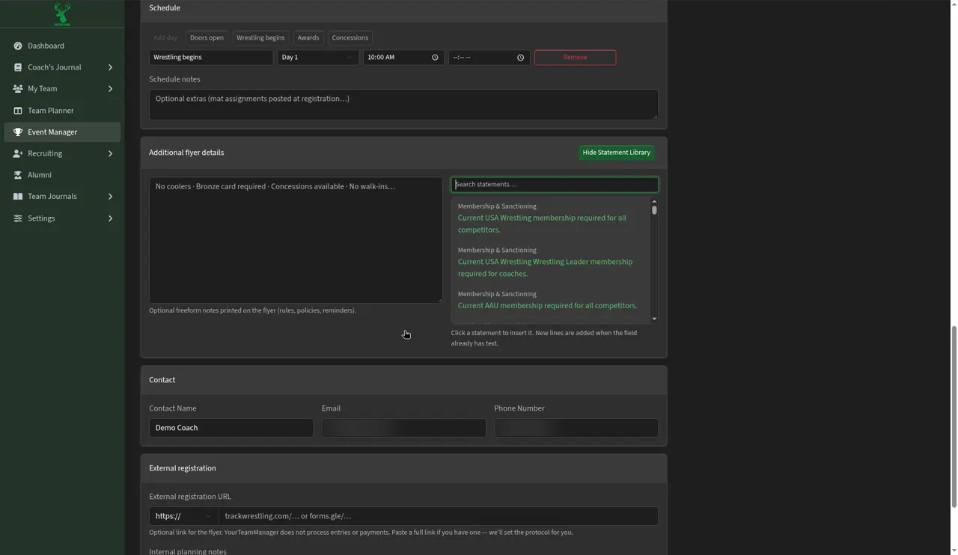
Task: Add the Concessions schedule preset
Action: click(x=350, y=37)
